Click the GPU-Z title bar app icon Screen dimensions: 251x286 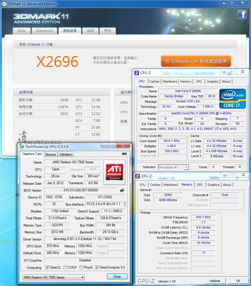tap(22, 147)
